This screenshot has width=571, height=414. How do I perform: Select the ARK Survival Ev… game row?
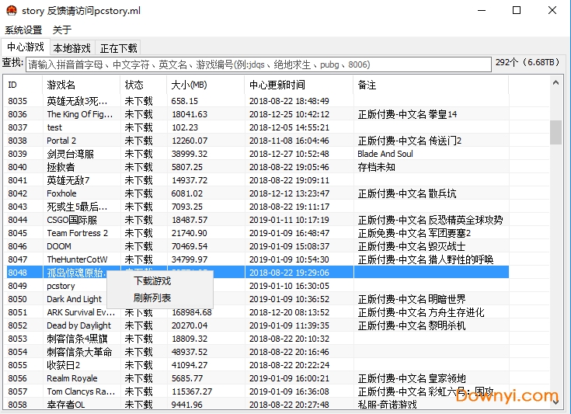pyautogui.click(x=257, y=312)
